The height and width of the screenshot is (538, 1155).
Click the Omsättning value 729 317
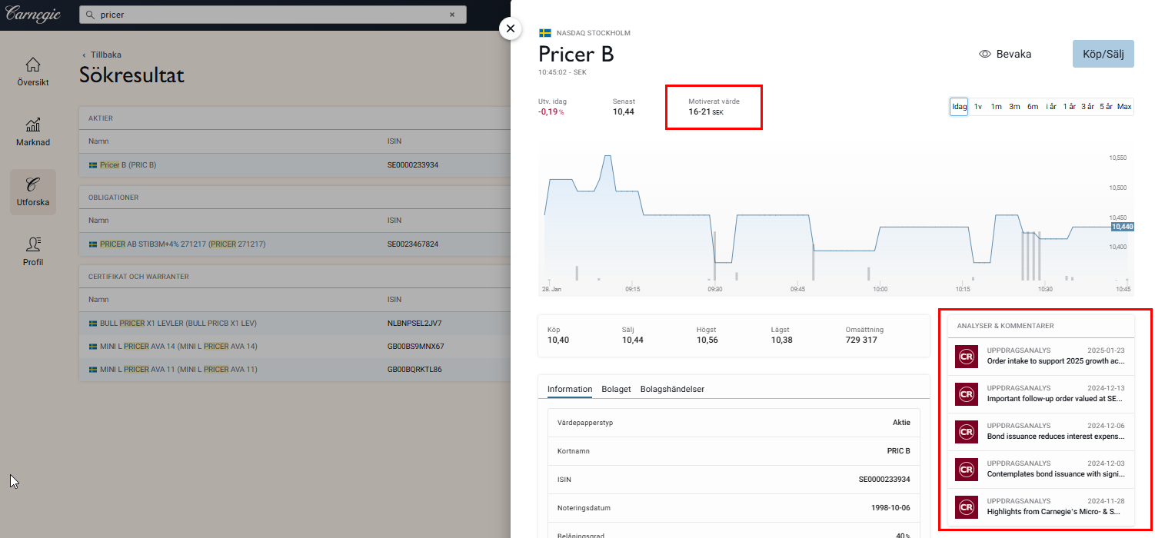[x=861, y=340]
